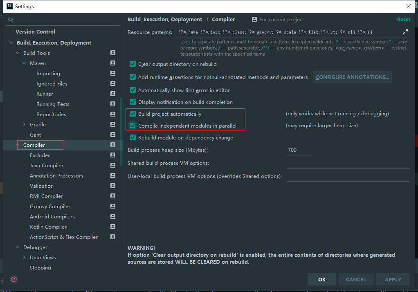Select Excludes under Compiler
This screenshot has width=418, height=292.
click(x=40, y=155)
